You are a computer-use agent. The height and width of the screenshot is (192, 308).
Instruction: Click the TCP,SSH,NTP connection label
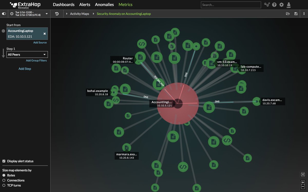pos(159,81)
